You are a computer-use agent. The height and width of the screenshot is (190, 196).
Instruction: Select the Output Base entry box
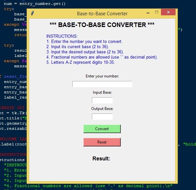102,116
